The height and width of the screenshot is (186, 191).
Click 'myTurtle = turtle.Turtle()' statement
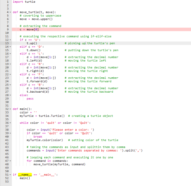click(42, 116)
